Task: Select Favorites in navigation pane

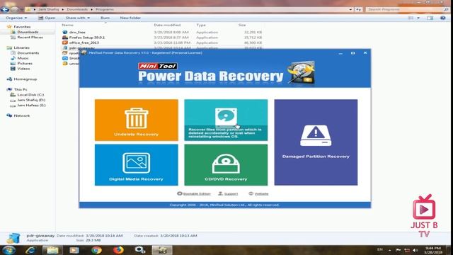Action: [x=22, y=27]
